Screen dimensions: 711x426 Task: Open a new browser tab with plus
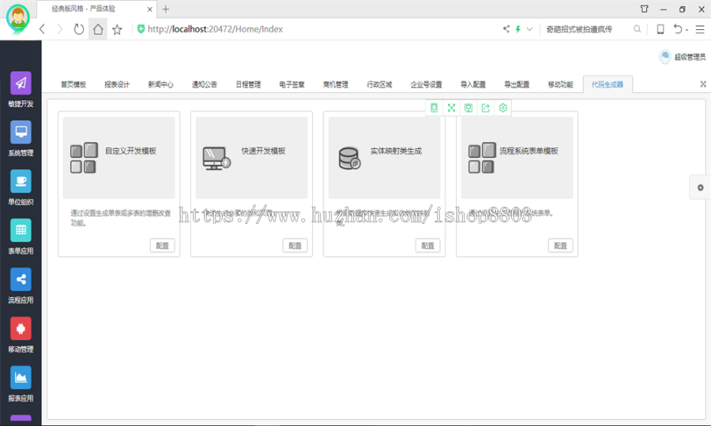point(166,9)
